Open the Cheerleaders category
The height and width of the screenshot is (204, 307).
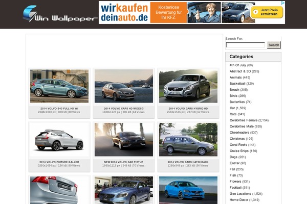[x=239, y=133]
